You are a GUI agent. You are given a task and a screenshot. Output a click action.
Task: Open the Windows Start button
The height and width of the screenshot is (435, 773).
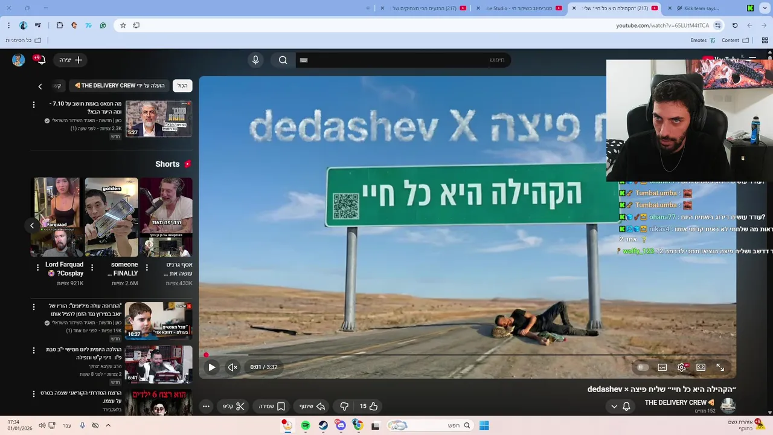point(484,425)
